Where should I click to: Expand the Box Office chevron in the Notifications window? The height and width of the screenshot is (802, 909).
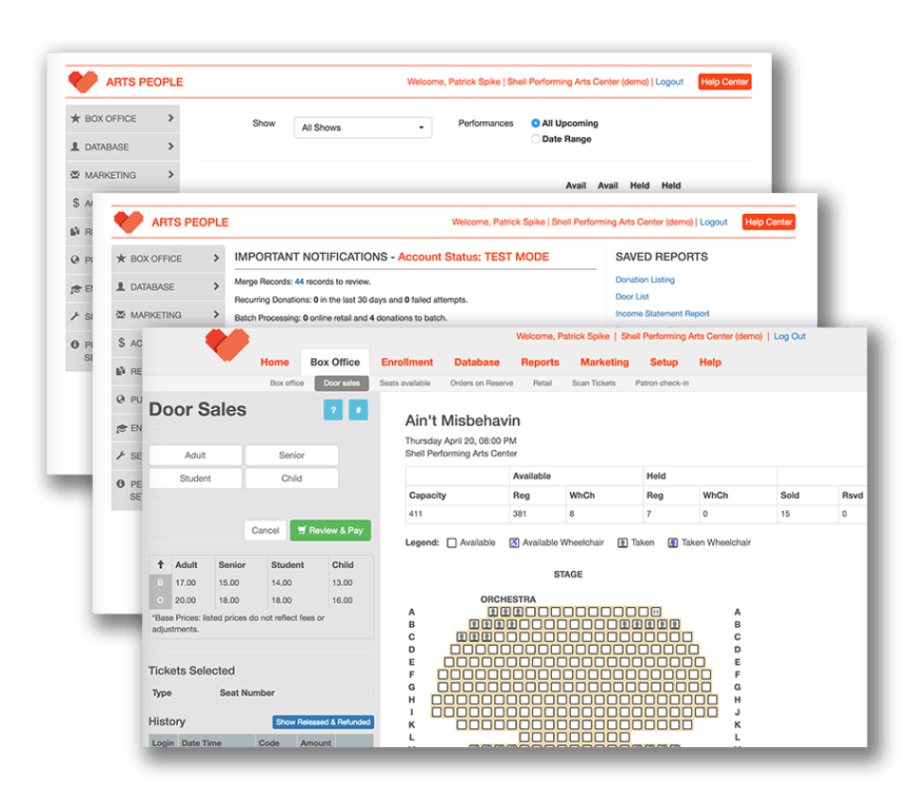click(x=216, y=258)
